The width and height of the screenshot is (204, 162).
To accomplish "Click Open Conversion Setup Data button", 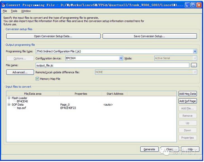I will (53, 36).
